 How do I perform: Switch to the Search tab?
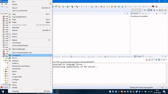pyautogui.click(x=100, y=57)
